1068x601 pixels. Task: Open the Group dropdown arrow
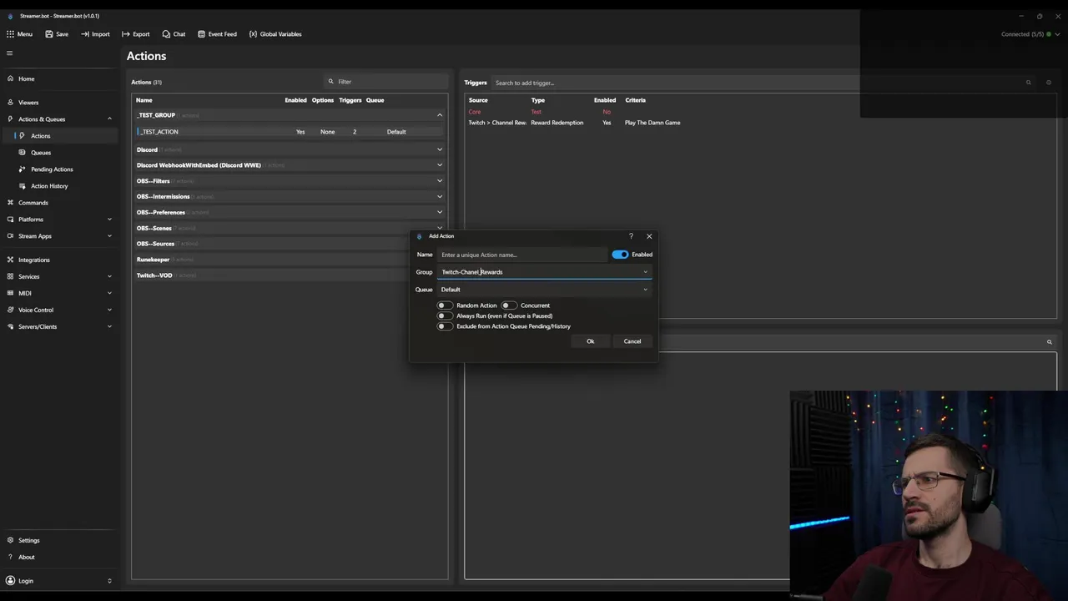pos(645,272)
